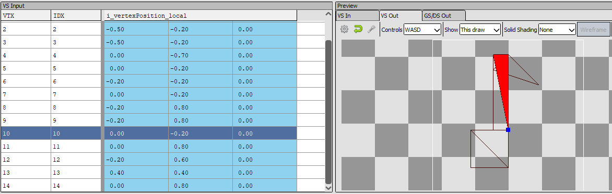Click the blue selected vertex marker in preview
Viewport: 612px width, 194px height.
pyautogui.click(x=508, y=130)
